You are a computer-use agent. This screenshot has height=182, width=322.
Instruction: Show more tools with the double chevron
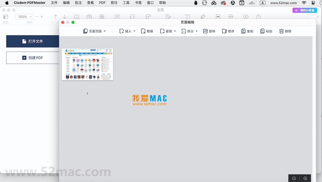point(318,17)
